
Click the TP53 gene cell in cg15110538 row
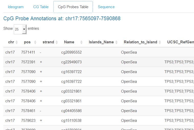(x=179, y=121)
